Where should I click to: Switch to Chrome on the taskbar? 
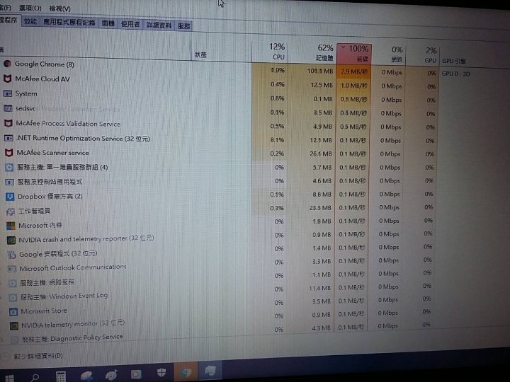pyautogui.click(x=186, y=371)
